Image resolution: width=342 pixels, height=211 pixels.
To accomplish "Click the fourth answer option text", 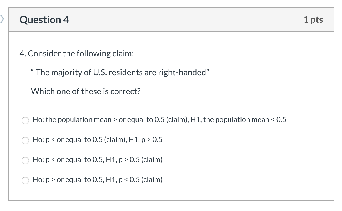I will point(97,180).
